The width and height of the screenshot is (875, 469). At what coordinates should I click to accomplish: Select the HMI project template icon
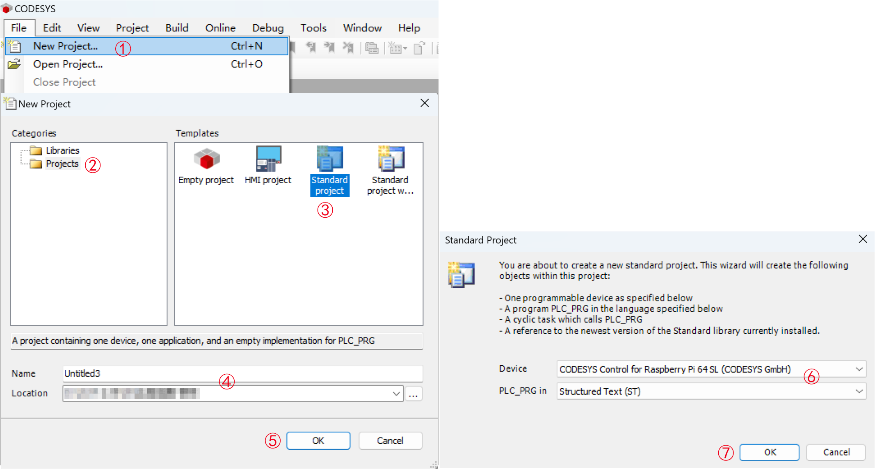coord(268,158)
